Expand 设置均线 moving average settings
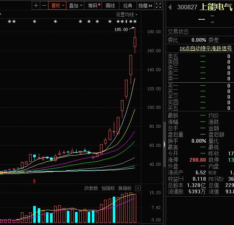The height and width of the screenshot is (225, 234). (127, 15)
